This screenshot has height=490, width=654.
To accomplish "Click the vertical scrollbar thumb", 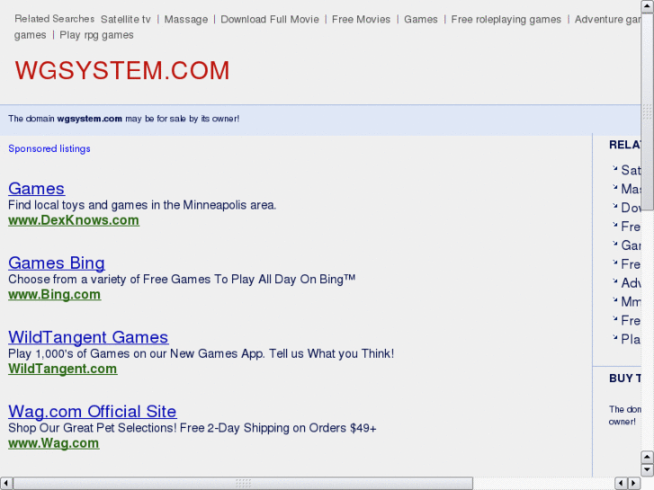I will point(648,111).
